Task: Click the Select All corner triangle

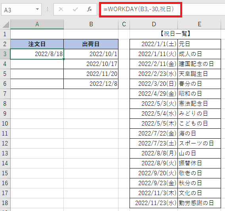Action: tap(6, 25)
